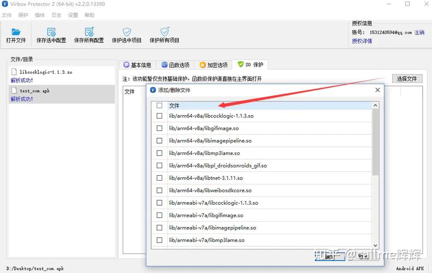The image size is (432, 273).
Task: Open the 授权详情 link
Action: coord(362,41)
